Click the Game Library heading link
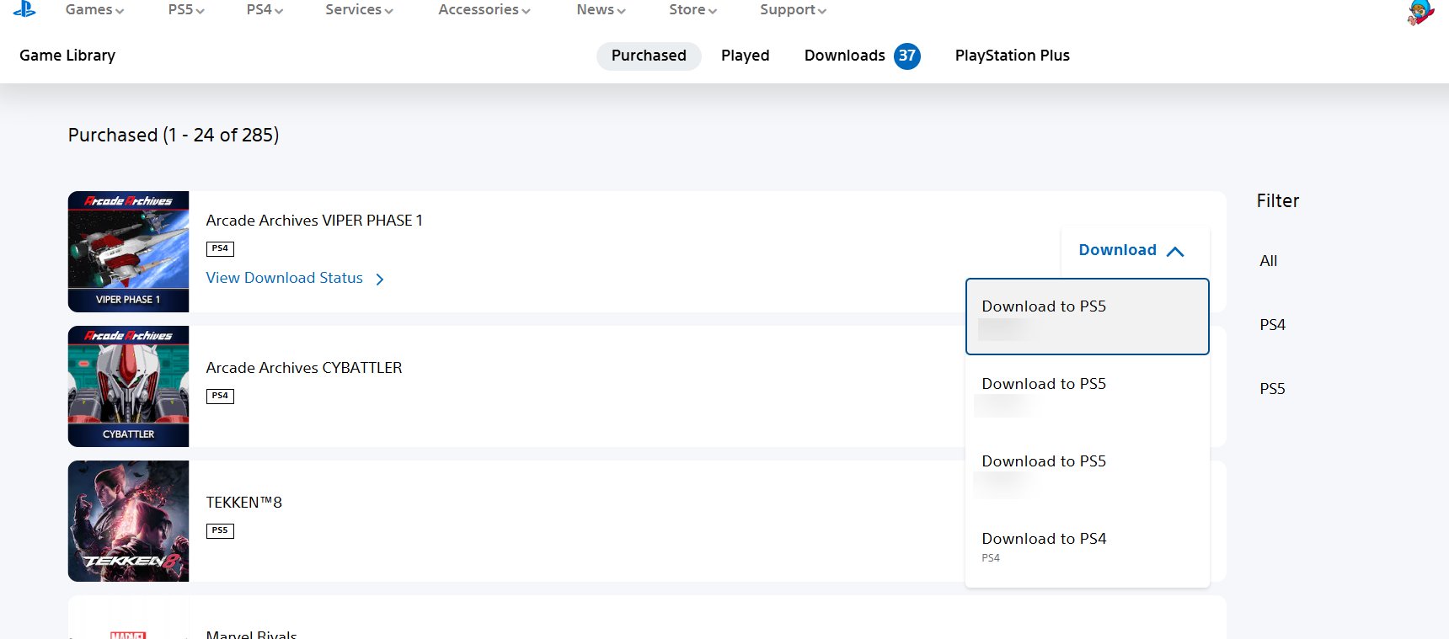This screenshot has height=639, width=1449. pos(67,56)
